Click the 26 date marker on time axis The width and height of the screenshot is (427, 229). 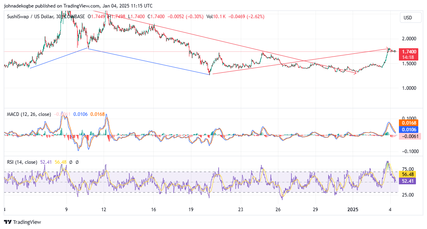click(x=278, y=210)
